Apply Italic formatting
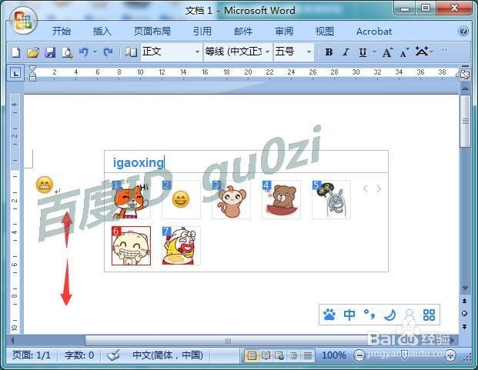 (346, 52)
